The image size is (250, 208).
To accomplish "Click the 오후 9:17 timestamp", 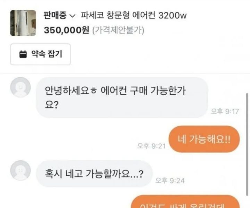I will [x=225, y=111].
